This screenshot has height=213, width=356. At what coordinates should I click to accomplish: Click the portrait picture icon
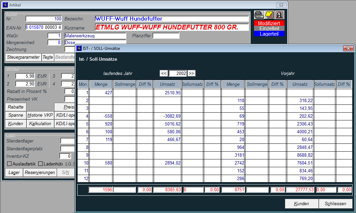pyautogui.click(x=279, y=15)
